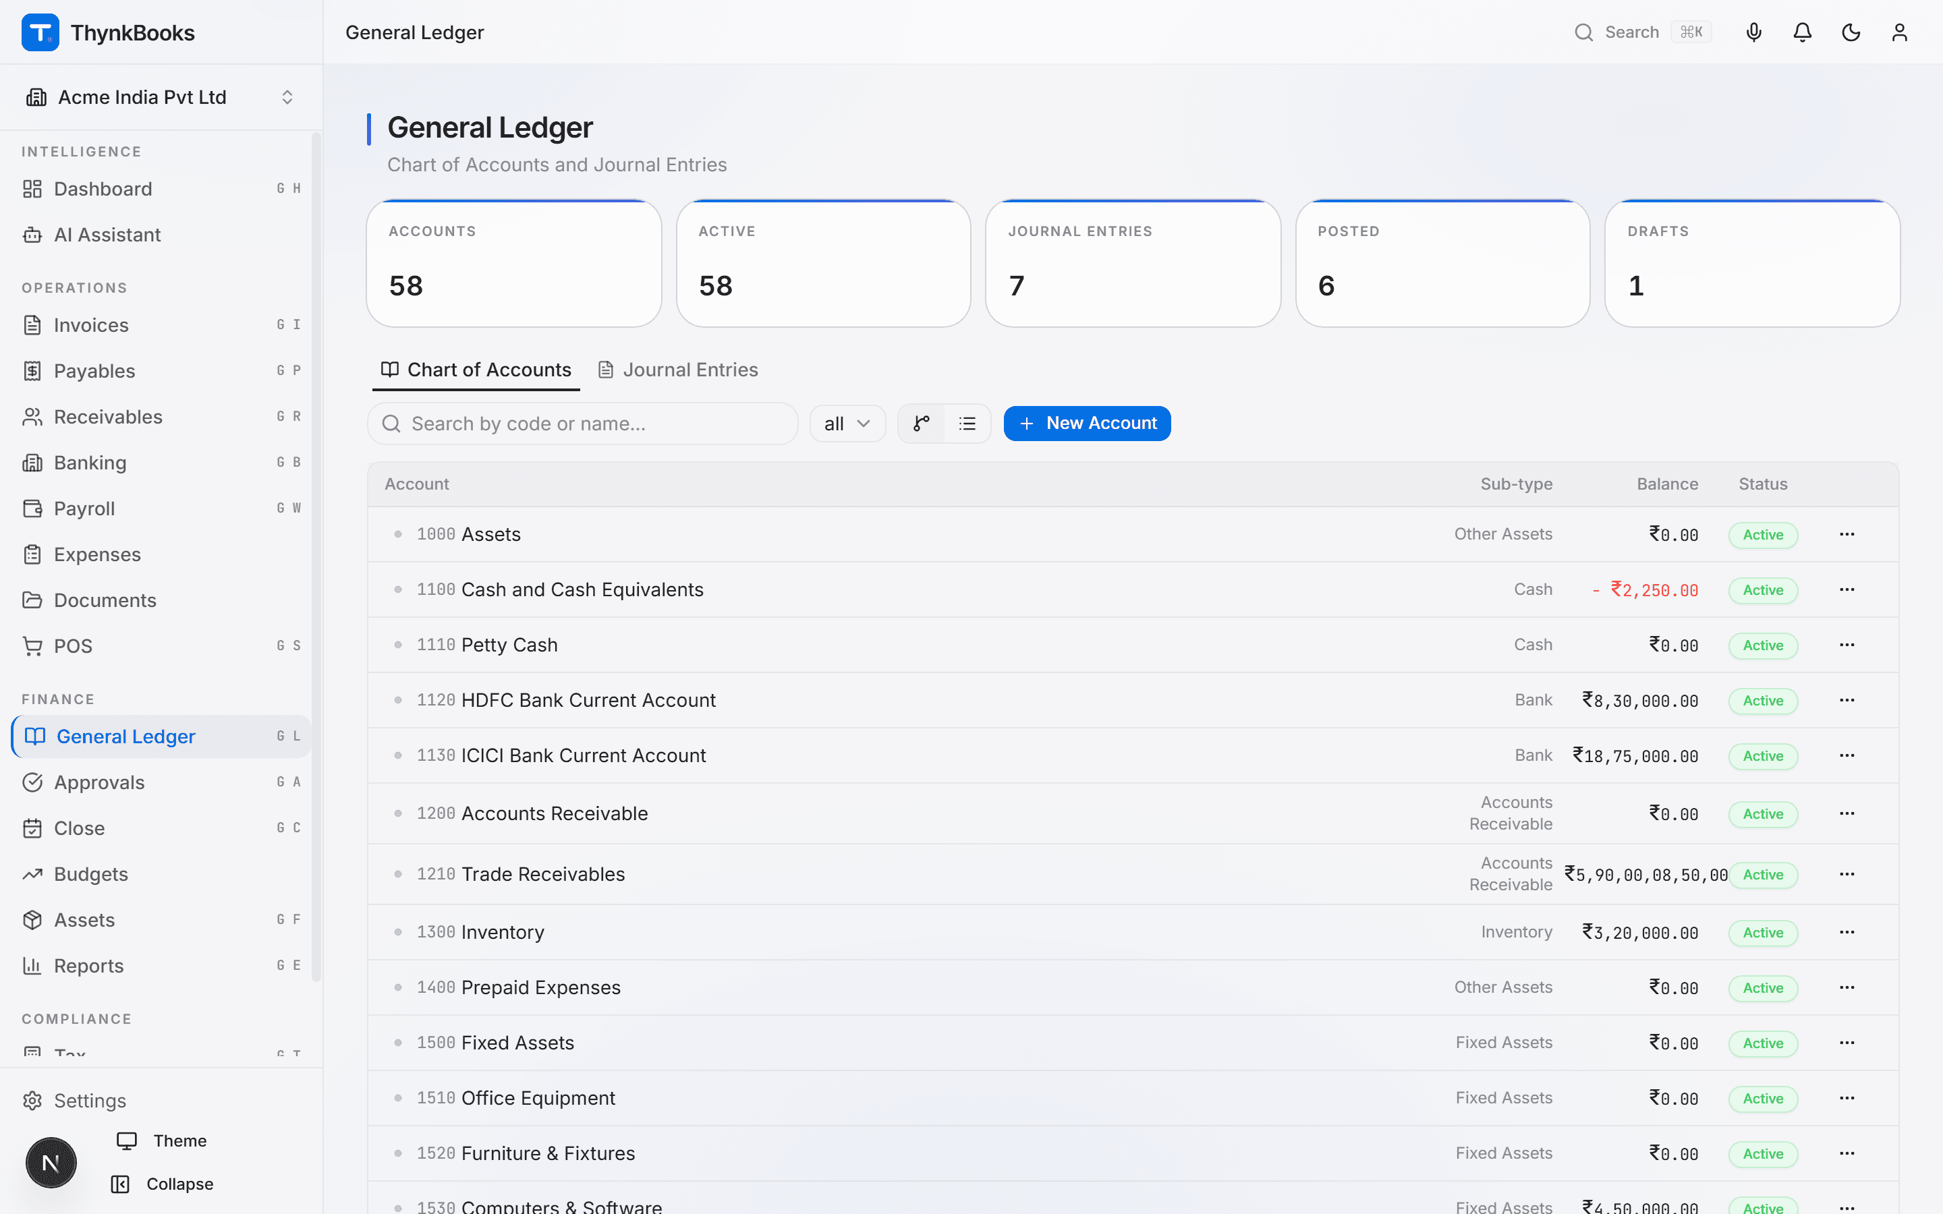This screenshot has height=1214, width=1943.
Task: Expand the 1100 Cash and Cash Equivalents bullet
Action: (397, 589)
